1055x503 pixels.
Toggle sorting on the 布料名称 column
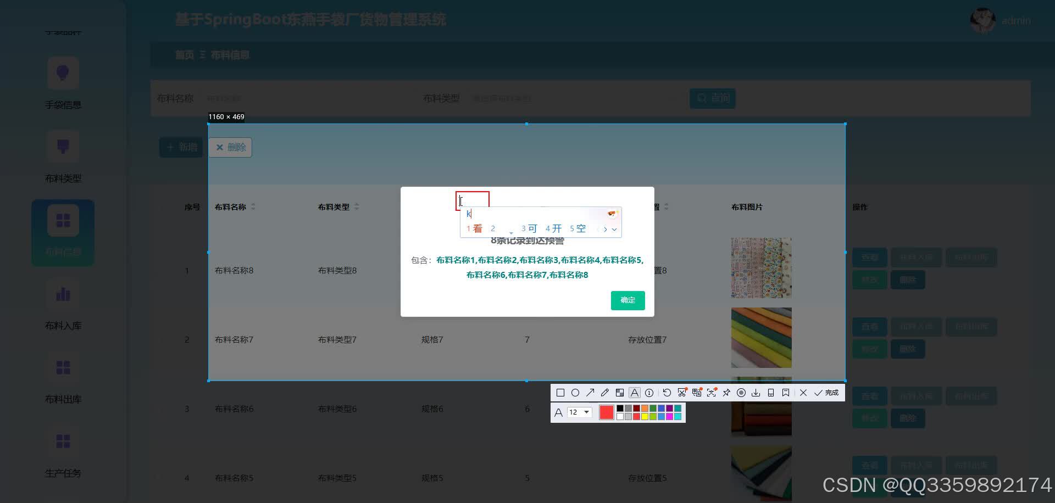coord(253,207)
